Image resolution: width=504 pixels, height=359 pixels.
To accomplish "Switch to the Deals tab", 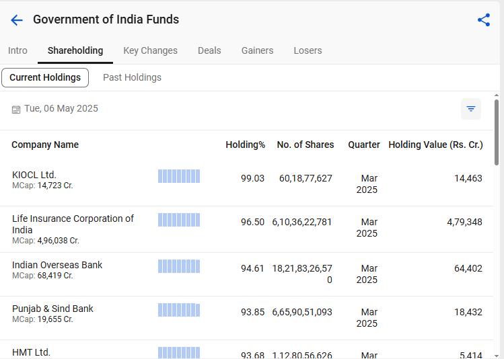I will 209,50.
